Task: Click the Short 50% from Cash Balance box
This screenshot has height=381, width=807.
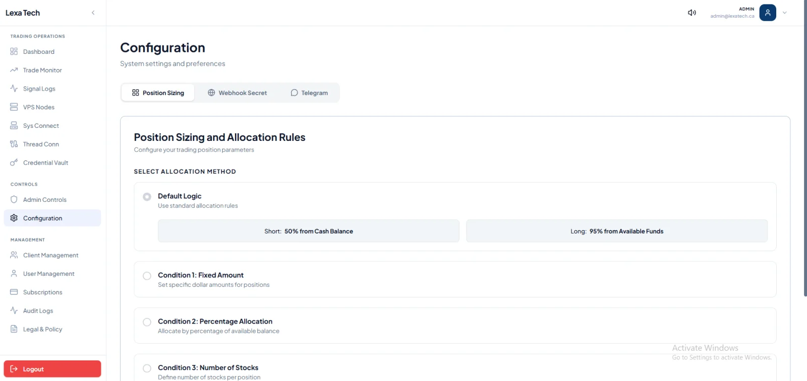Action: [309, 231]
